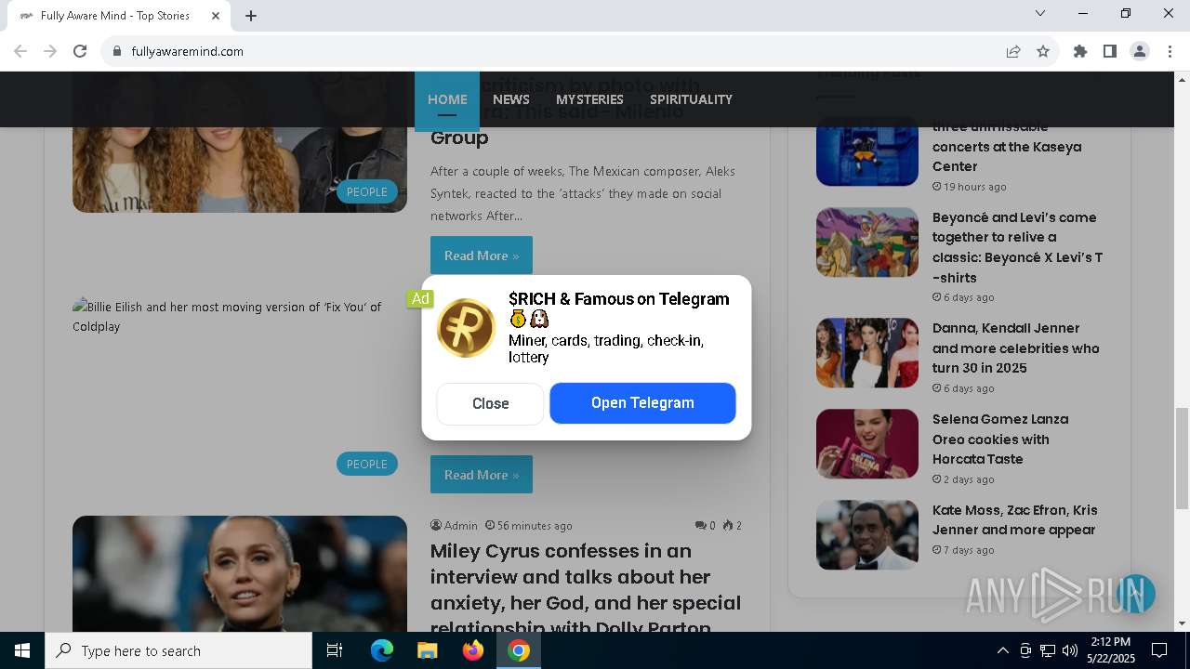The width and height of the screenshot is (1190, 669).
Task: Click the Kate Moss article thumbnail
Action: (867, 535)
